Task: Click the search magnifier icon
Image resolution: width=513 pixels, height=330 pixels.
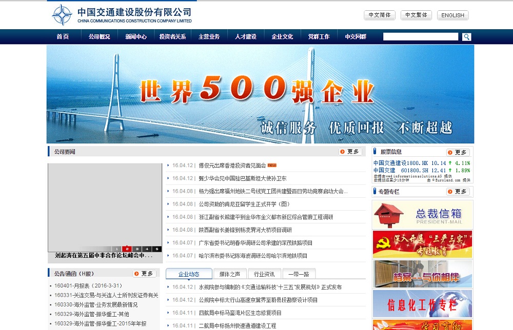Action: point(466,37)
